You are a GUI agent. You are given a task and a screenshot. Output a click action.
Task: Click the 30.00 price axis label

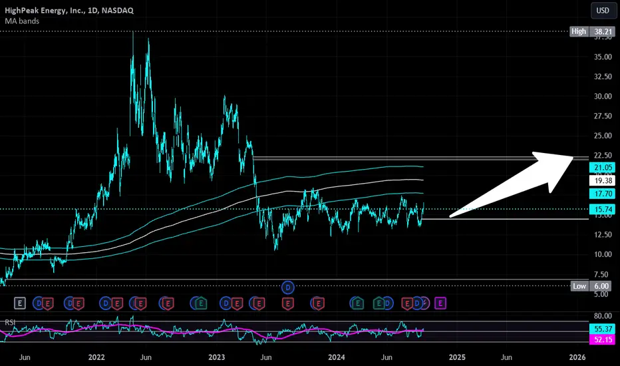(x=603, y=96)
